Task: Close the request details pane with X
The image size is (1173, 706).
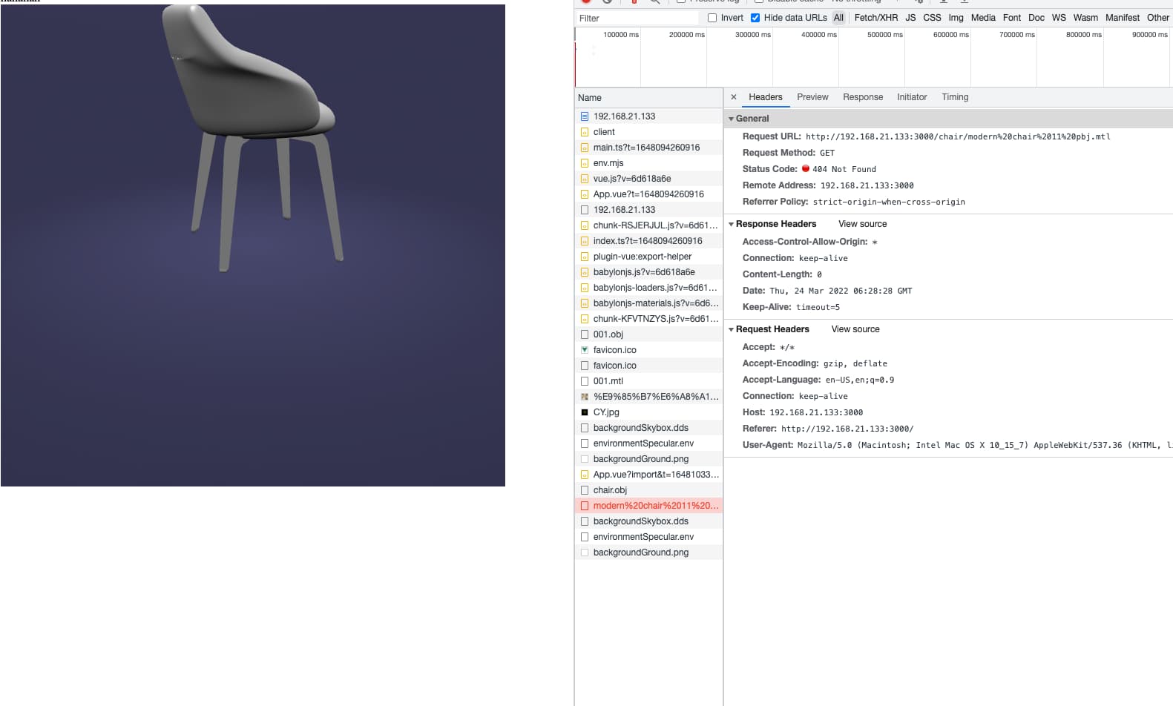Action: click(x=734, y=97)
